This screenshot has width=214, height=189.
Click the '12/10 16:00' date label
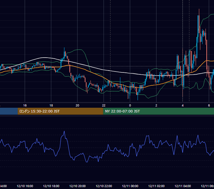[25, 186]
